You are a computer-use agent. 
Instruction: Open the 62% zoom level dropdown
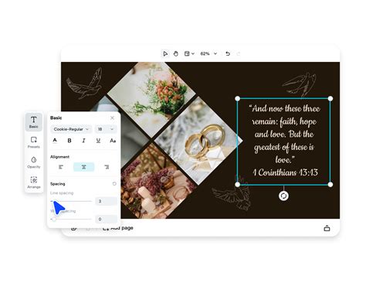coord(208,53)
